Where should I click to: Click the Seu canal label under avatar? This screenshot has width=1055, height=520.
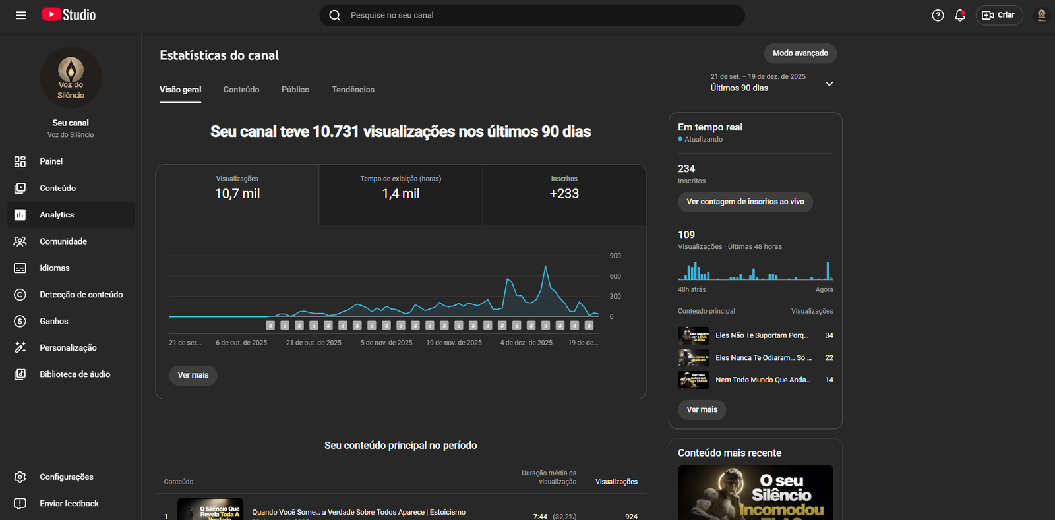click(x=71, y=123)
